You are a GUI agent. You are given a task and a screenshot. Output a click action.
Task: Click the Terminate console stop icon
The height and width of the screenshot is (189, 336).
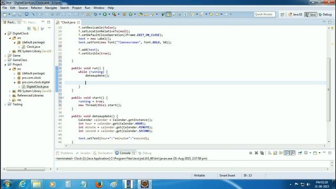tap(250, 153)
